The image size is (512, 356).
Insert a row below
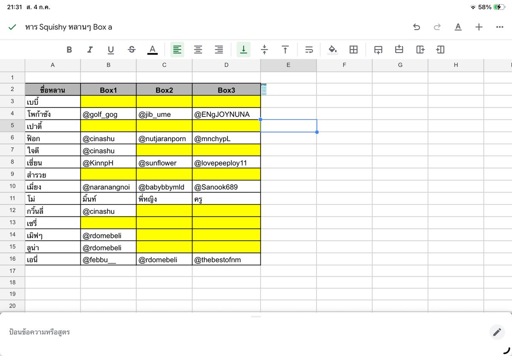378,50
